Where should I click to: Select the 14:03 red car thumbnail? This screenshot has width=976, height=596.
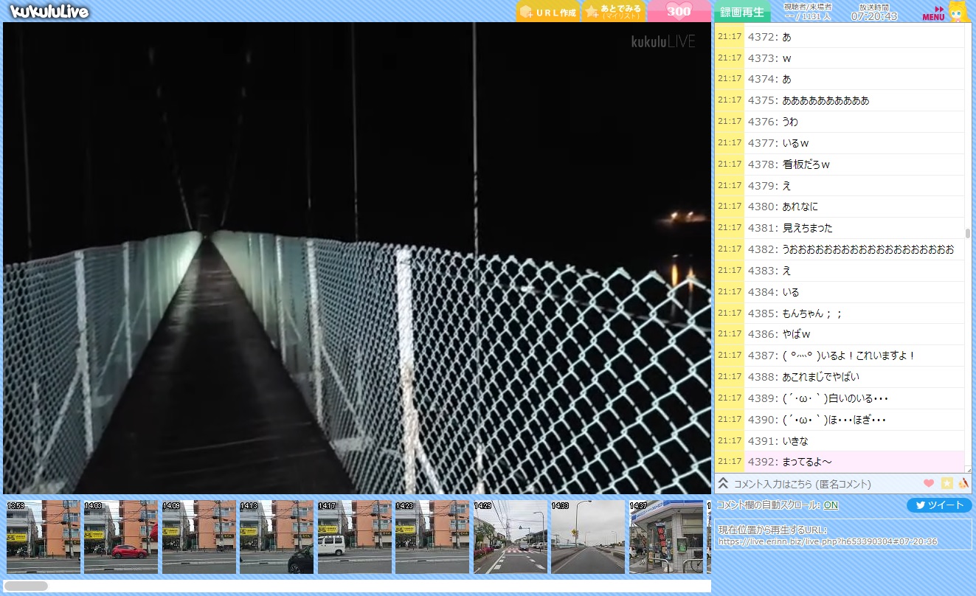click(120, 537)
